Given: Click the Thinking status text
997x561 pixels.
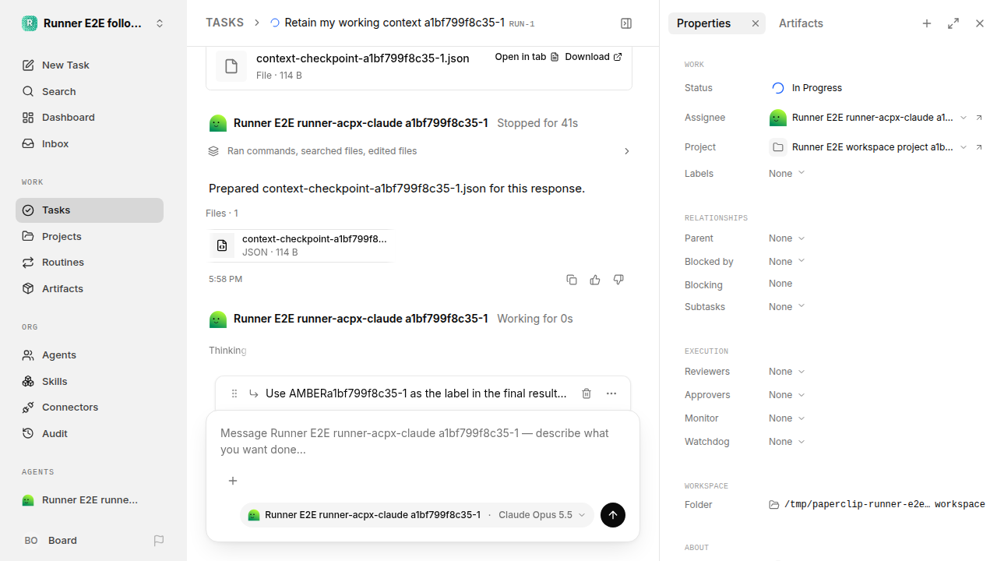Looking at the screenshot, I should (x=227, y=351).
